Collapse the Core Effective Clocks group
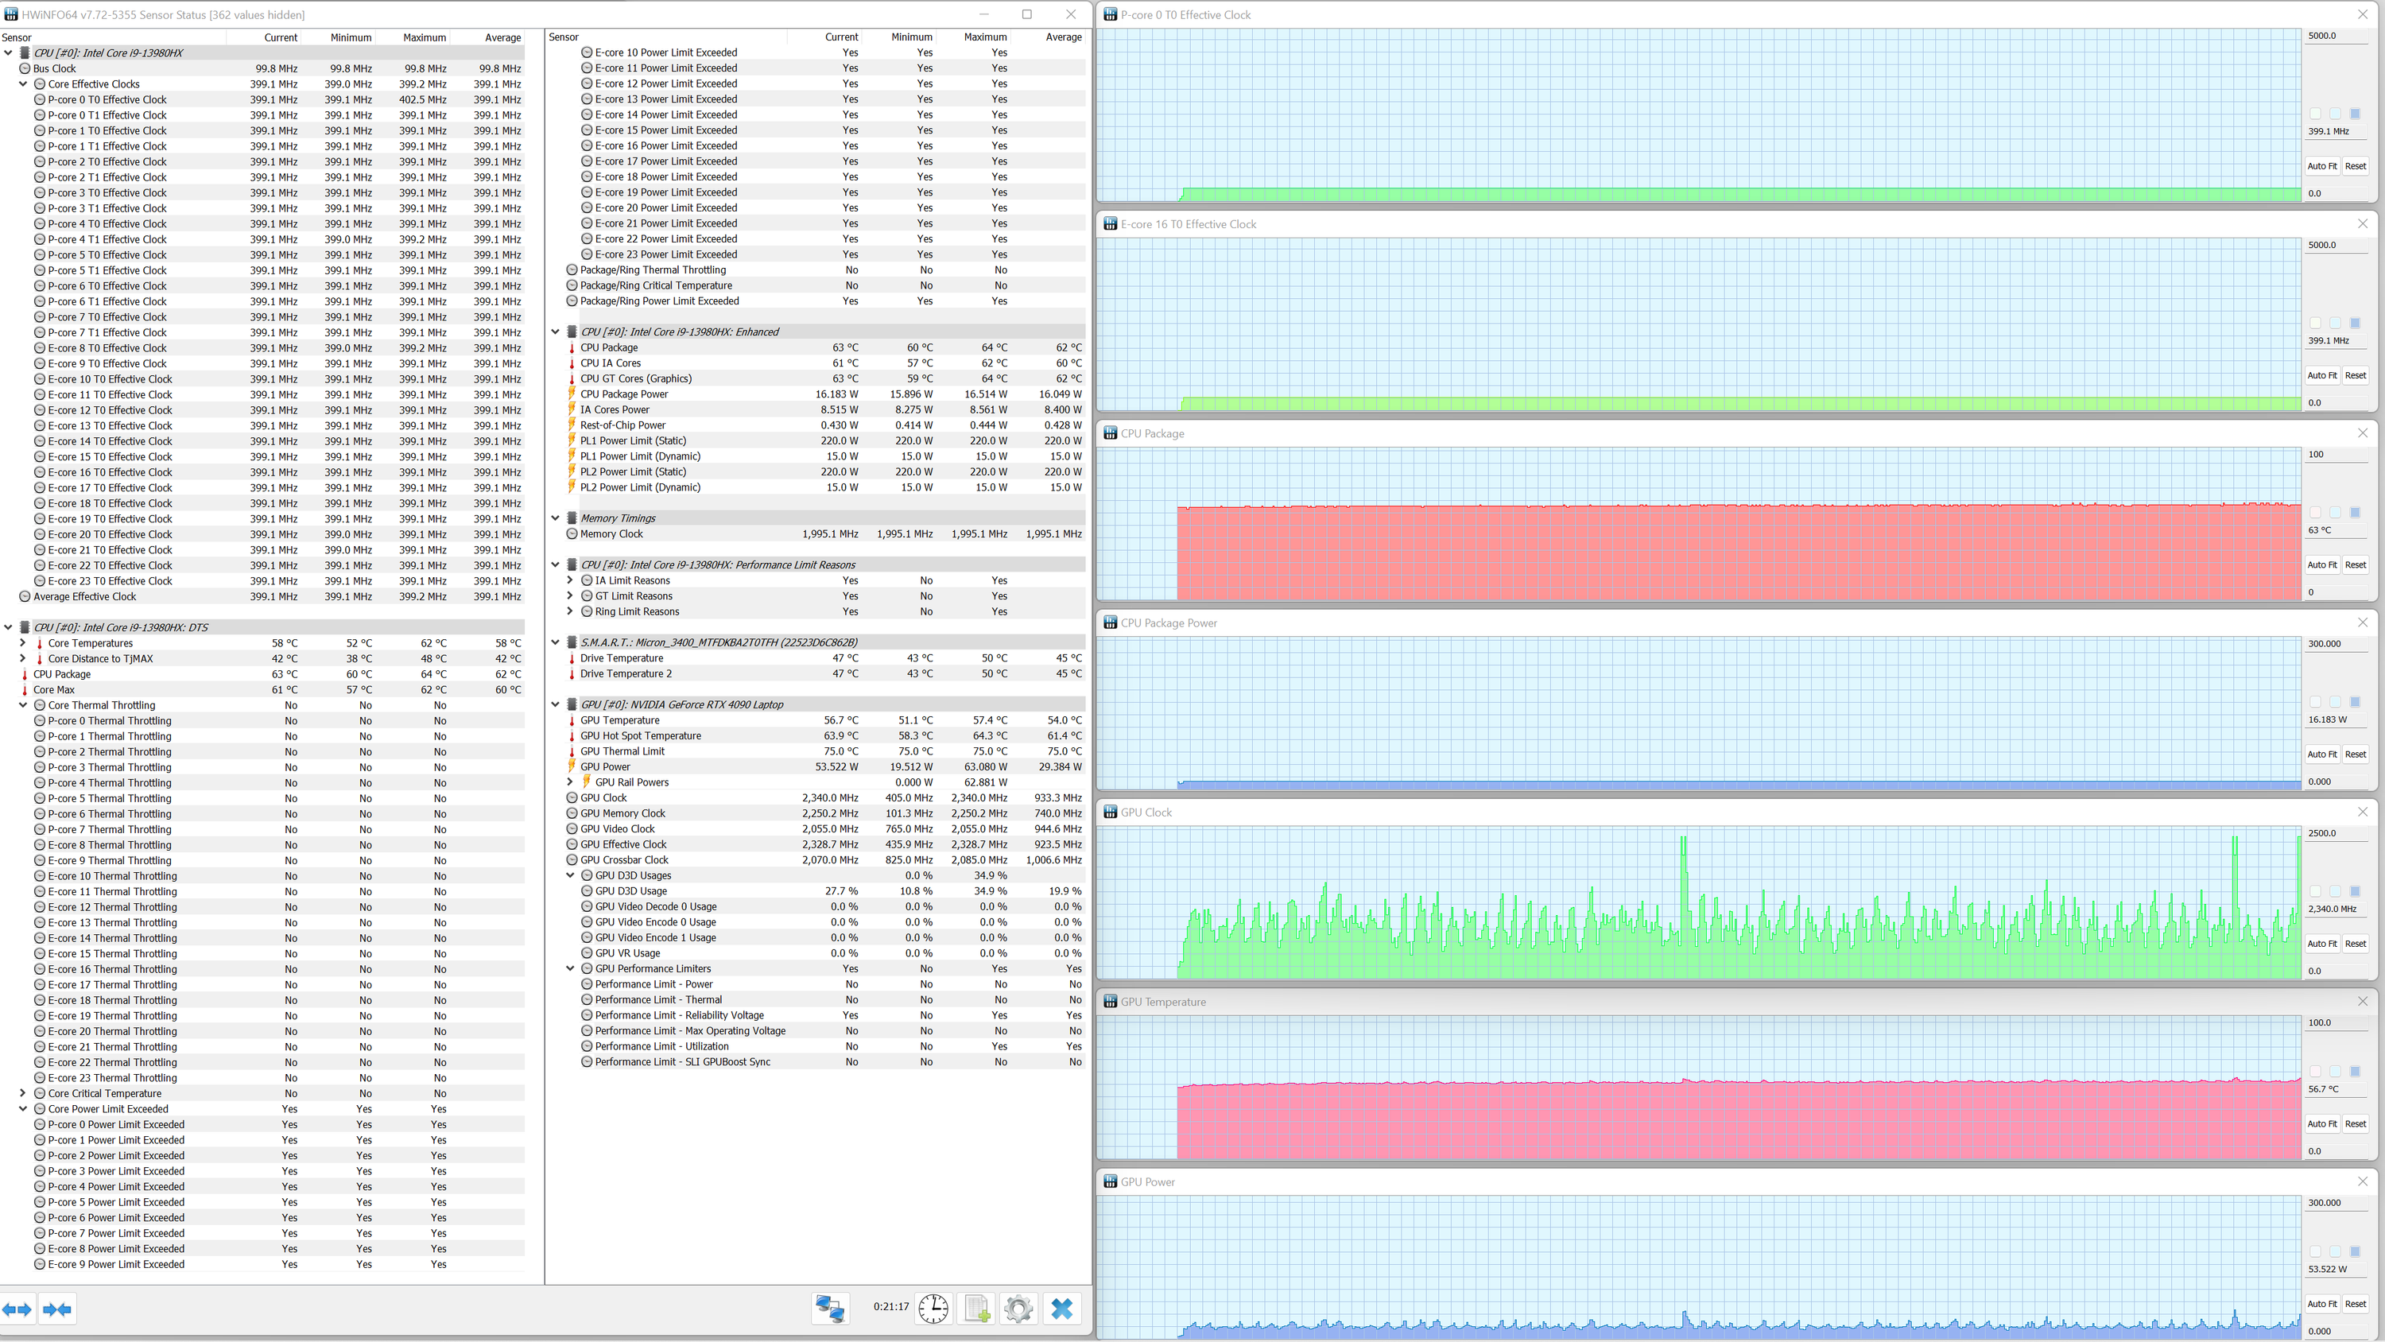Viewport: 2385px width, 1342px height. pos(23,84)
